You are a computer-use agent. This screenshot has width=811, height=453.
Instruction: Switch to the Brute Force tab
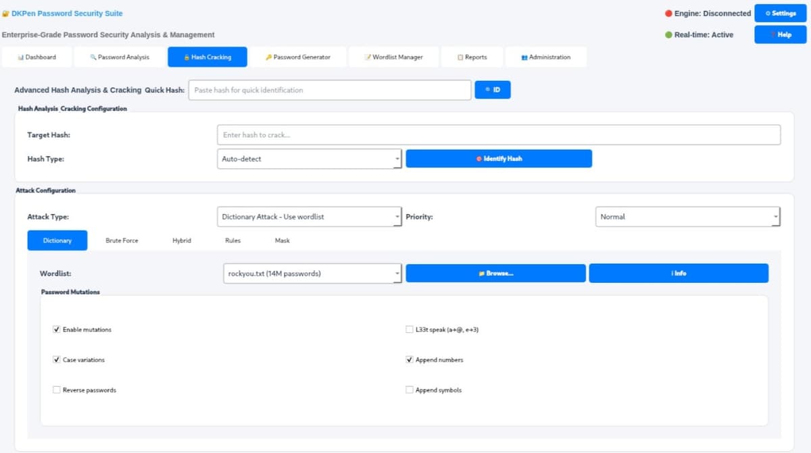coord(122,240)
